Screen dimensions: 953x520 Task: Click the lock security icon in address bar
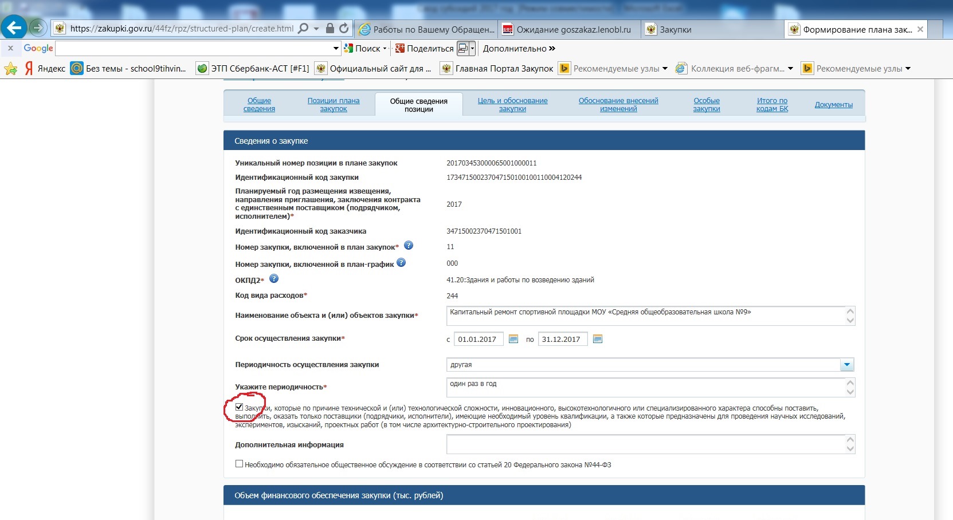pyautogui.click(x=330, y=28)
